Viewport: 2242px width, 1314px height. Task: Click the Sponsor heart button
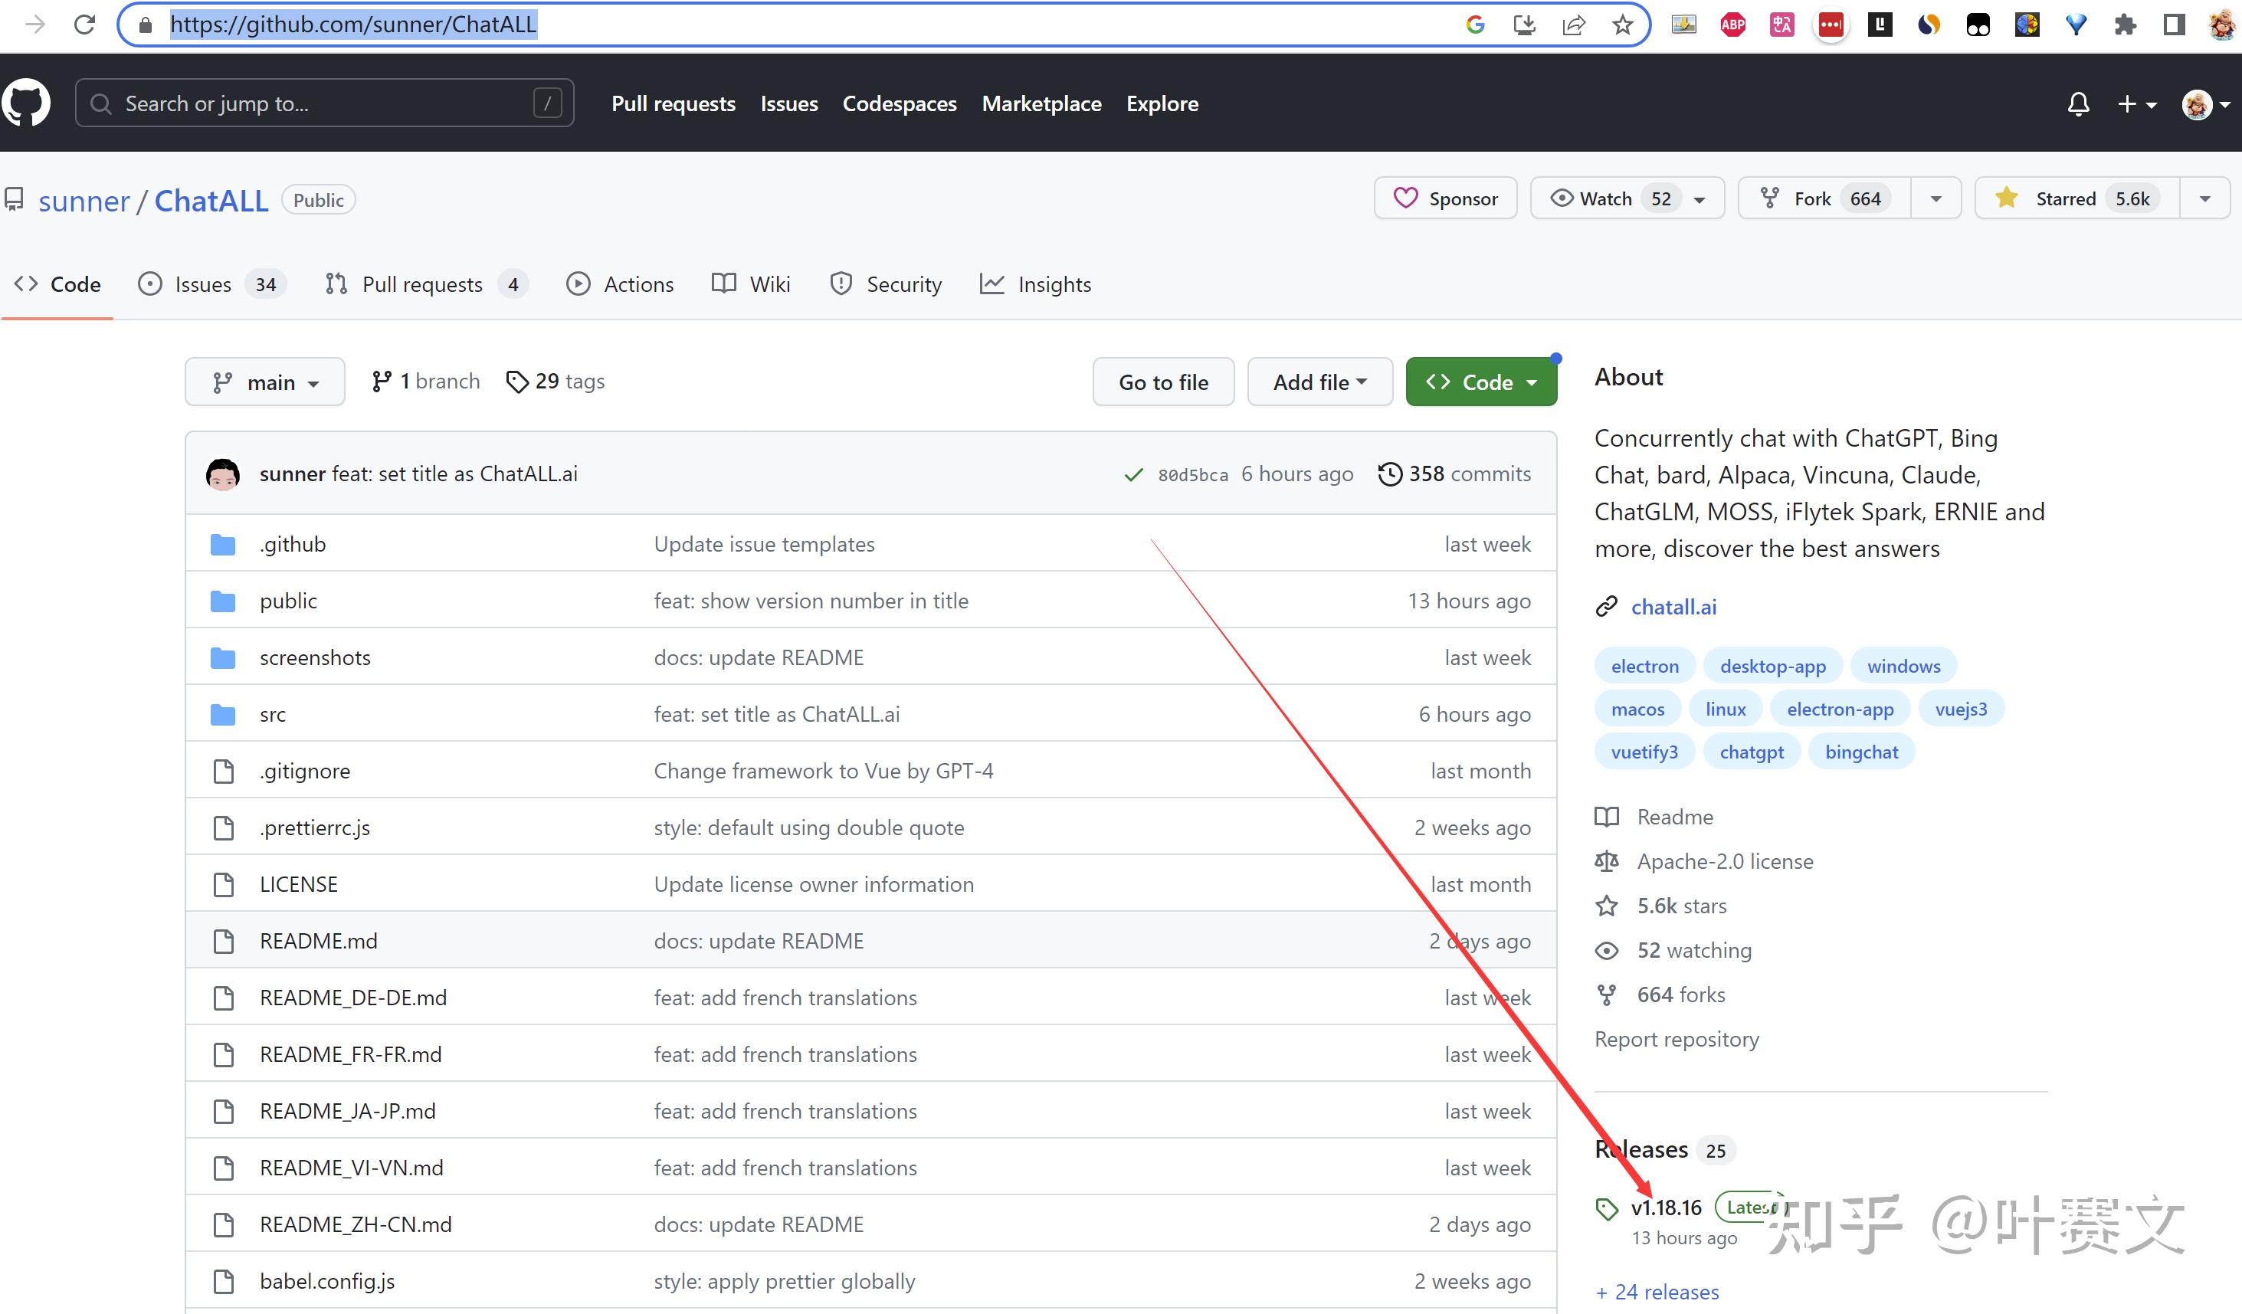(1445, 198)
